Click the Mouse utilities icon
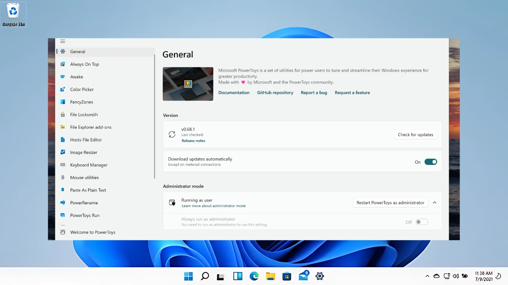The image size is (508, 285). (63, 177)
